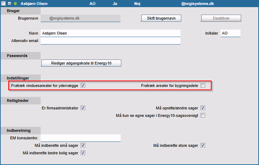Viewport: 259px width, 165px height.
Task: Open Rediger adgangskode til Energy10
Action: point(81,63)
